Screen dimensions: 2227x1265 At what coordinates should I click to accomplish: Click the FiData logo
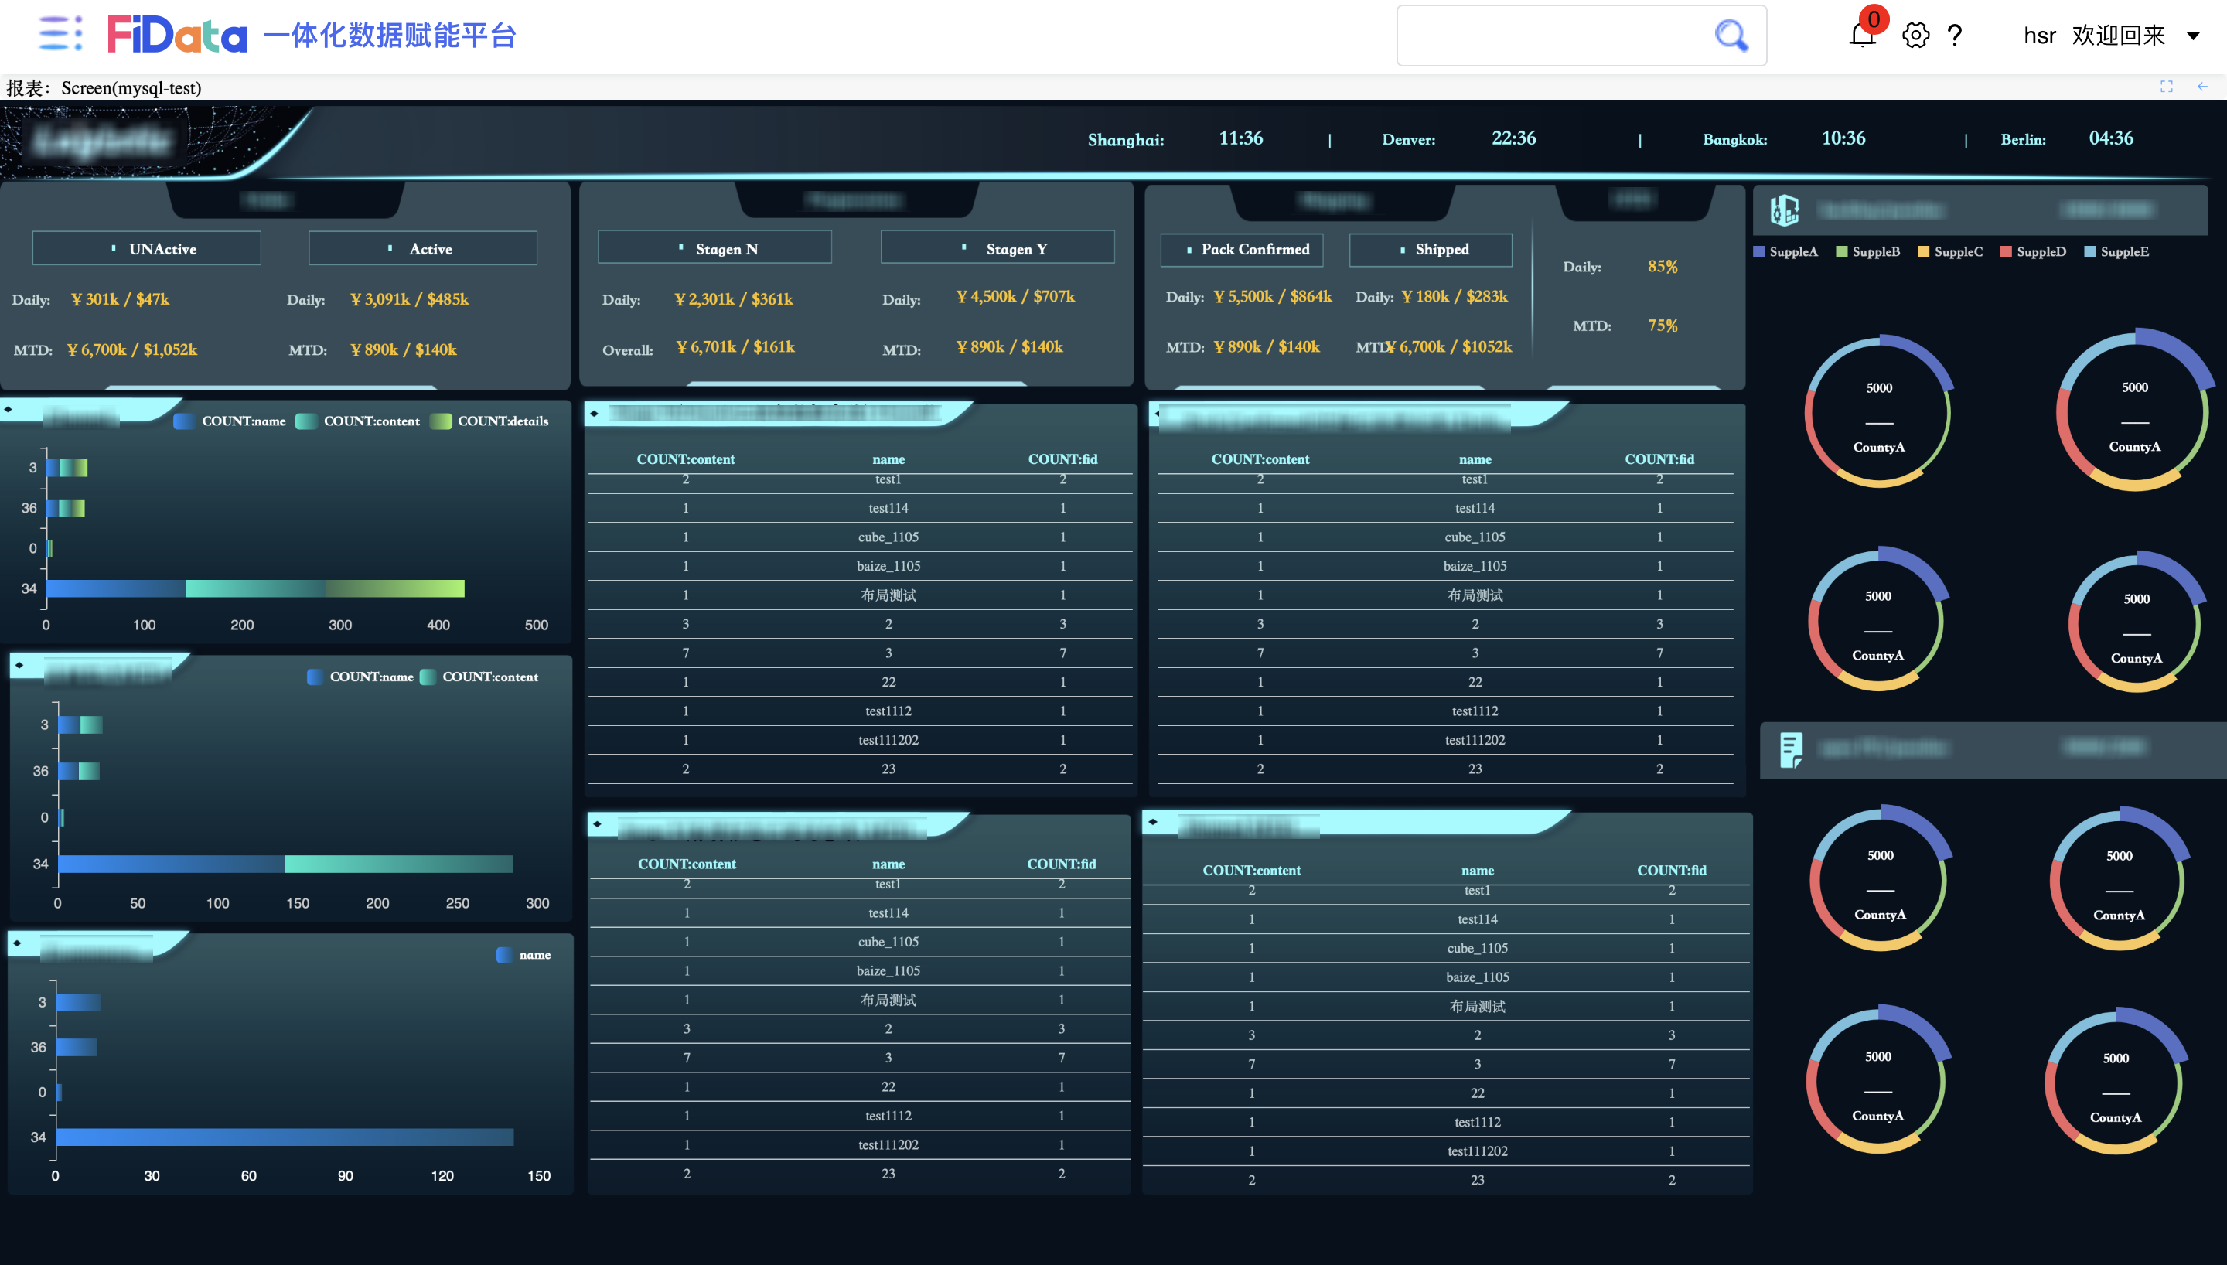click(177, 35)
